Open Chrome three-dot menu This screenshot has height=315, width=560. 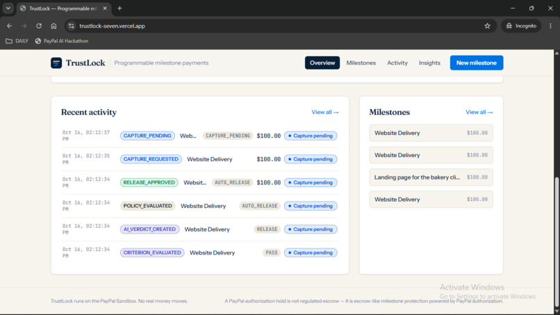coord(550,26)
